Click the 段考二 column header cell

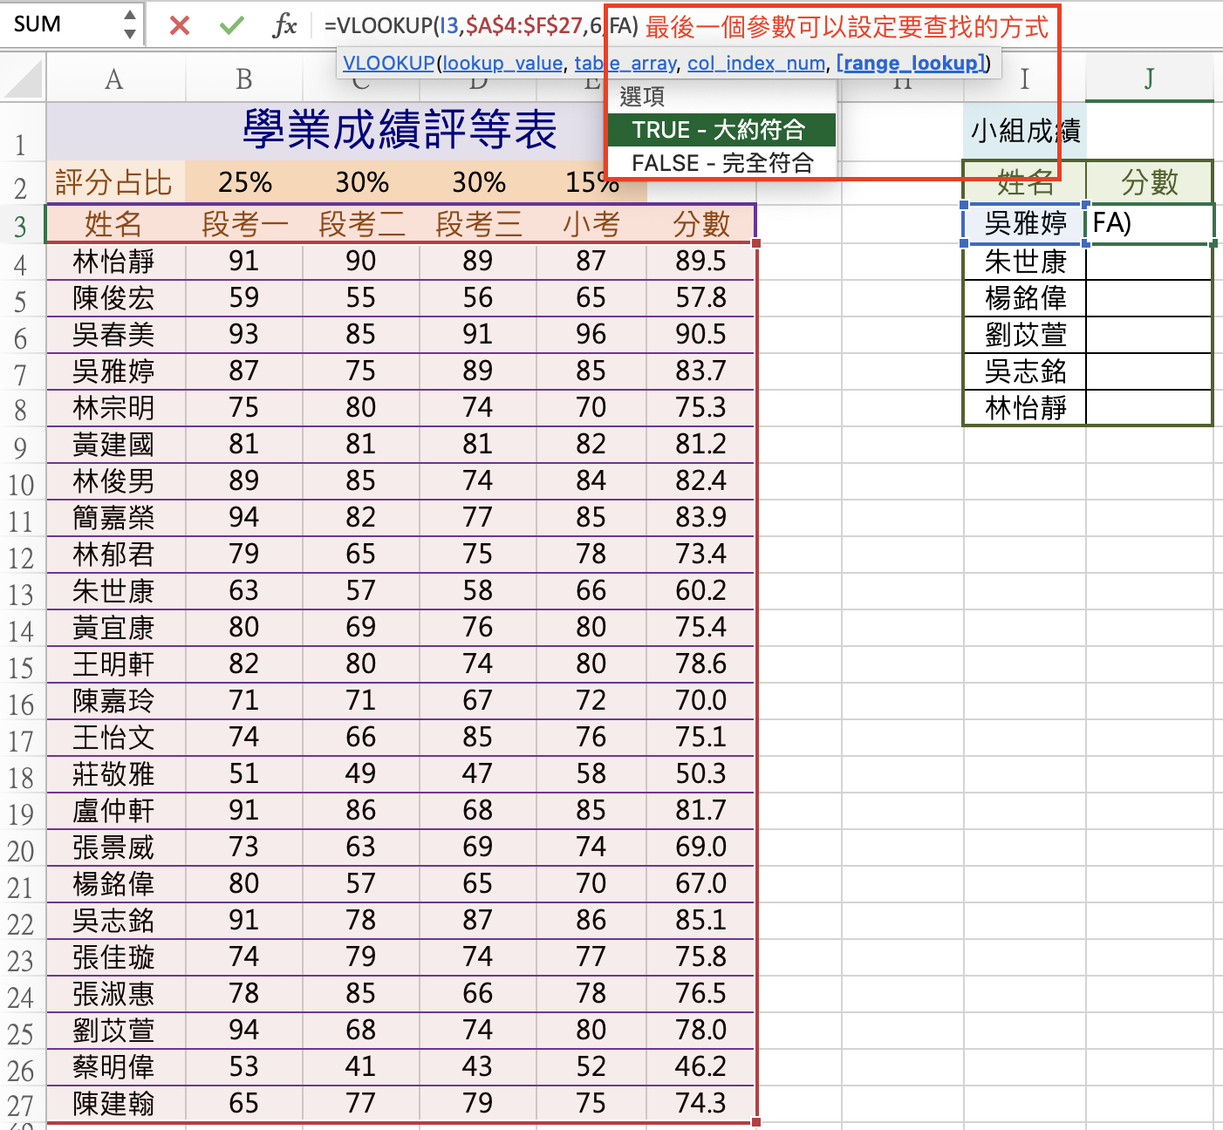361,224
